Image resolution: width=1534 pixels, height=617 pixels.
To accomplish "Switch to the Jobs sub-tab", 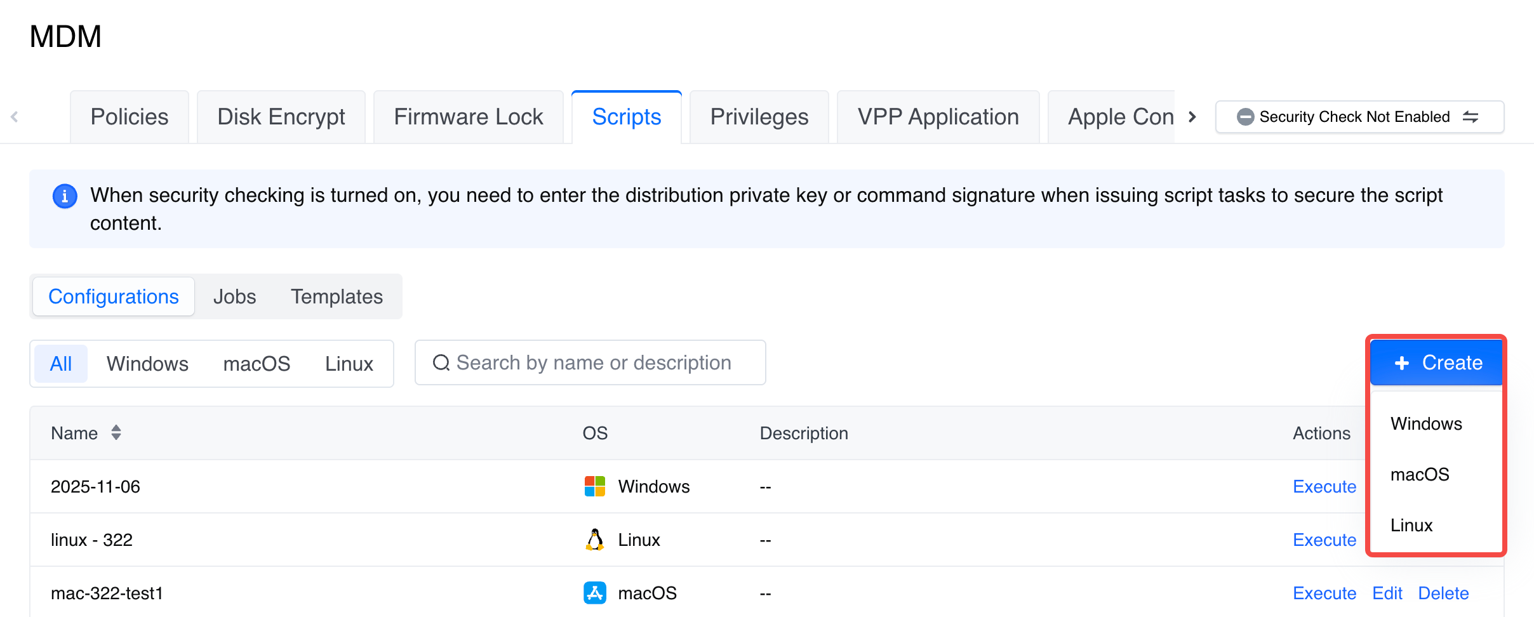I will tap(234, 296).
